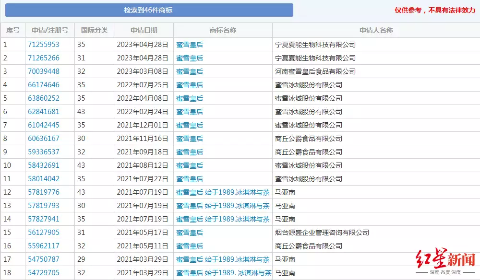Click the 申请日期 column header

[144, 30]
